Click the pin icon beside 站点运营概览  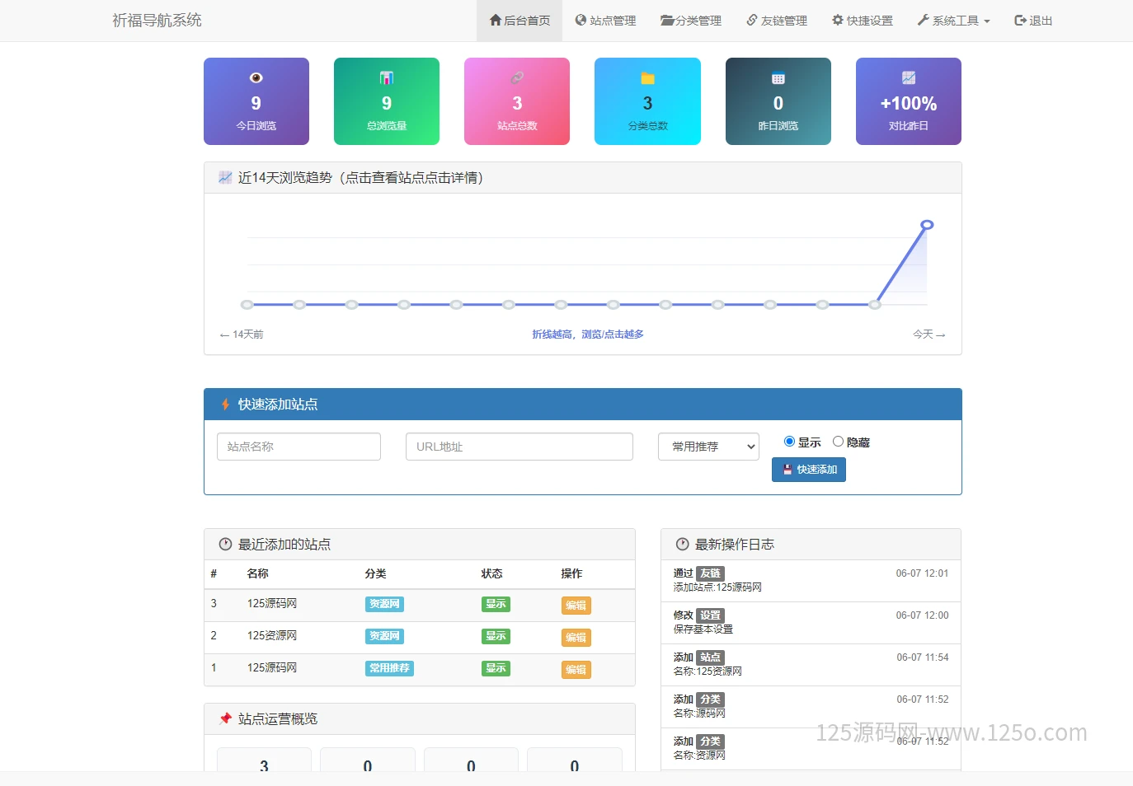[225, 719]
